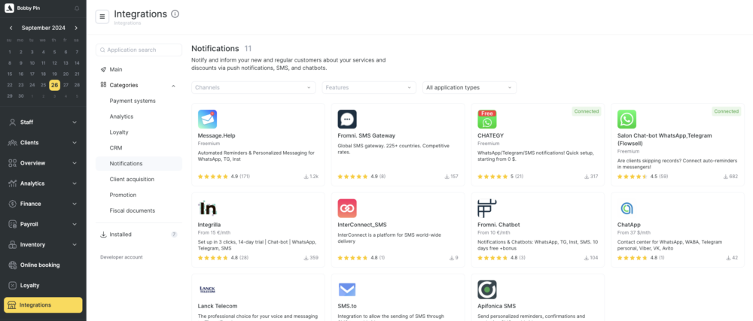The width and height of the screenshot is (753, 321).
Task: Go to previous month in calendar
Action: coord(11,28)
